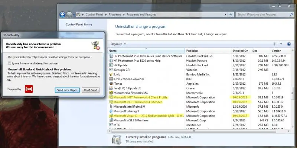
Task: Click the HP Update program icon
Action: (111, 65)
